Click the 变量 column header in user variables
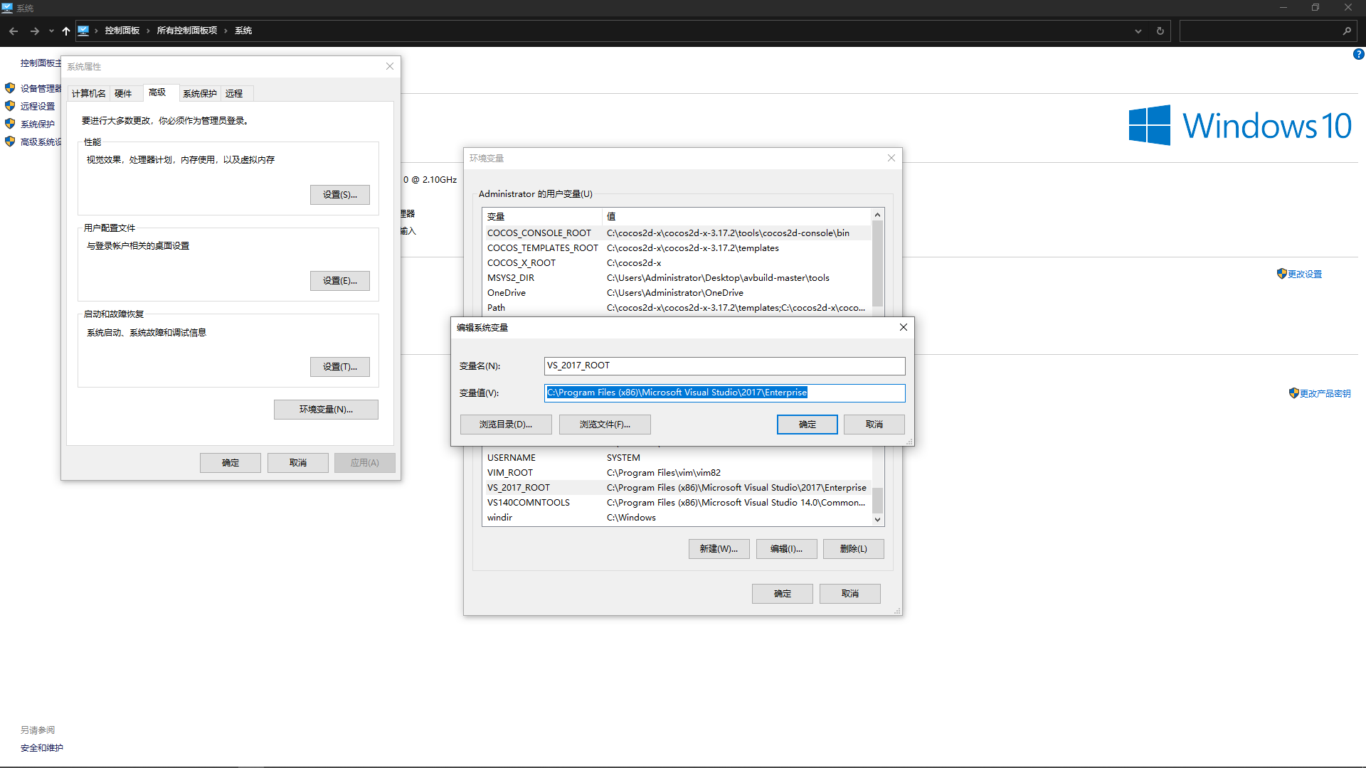The height and width of the screenshot is (768, 1366). (542, 216)
